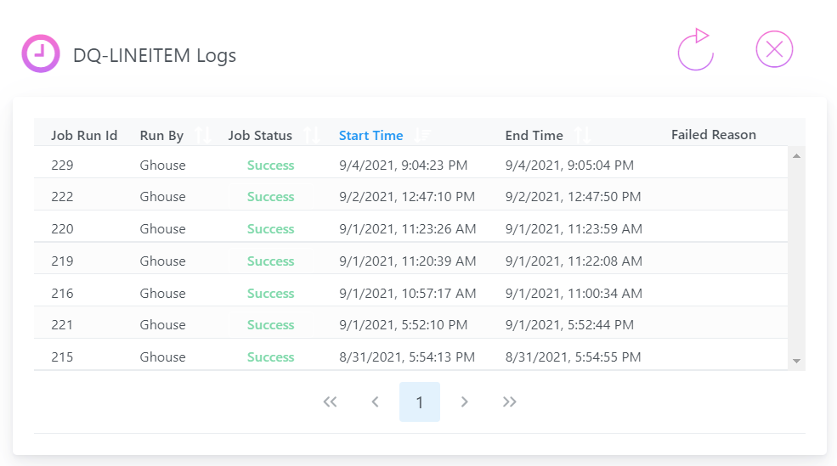Select the row with Job Run Id 229
The height and width of the screenshot is (466, 837).
(411, 165)
